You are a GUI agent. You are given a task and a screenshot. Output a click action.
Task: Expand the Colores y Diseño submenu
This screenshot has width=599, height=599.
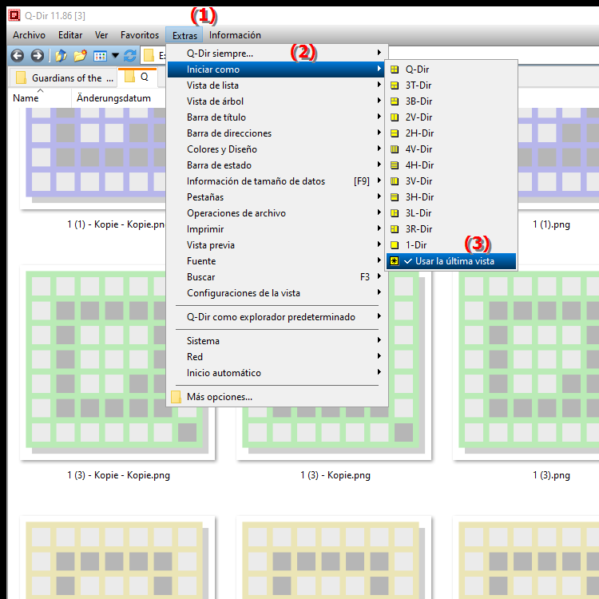(278, 149)
